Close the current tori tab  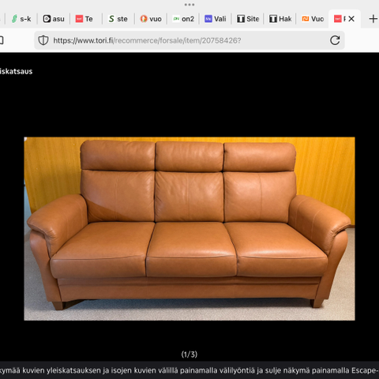tap(351, 19)
